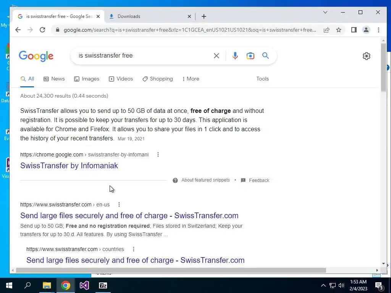Search by image with the camera icon
The height and width of the screenshot is (293, 391).
(x=250, y=56)
